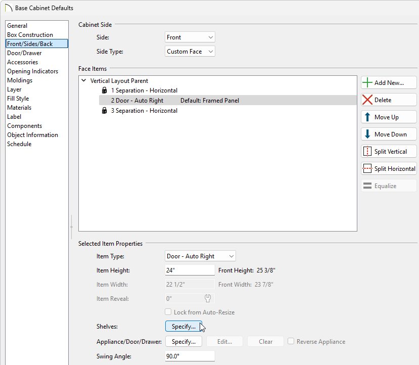This screenshot has width=419, height=365.
Task: Click the Move Up arrow icon
Action: click(x=367, y=117)
